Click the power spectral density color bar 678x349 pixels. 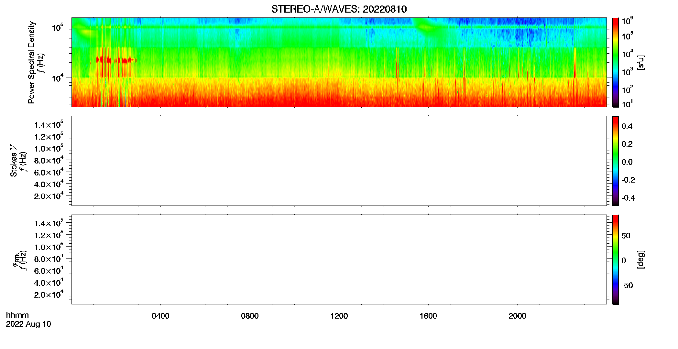616,62
